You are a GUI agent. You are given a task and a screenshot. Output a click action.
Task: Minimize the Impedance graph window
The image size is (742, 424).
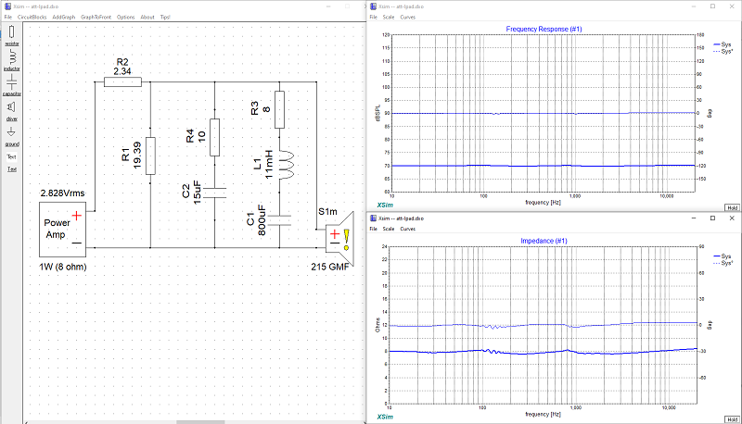[694, 218]
